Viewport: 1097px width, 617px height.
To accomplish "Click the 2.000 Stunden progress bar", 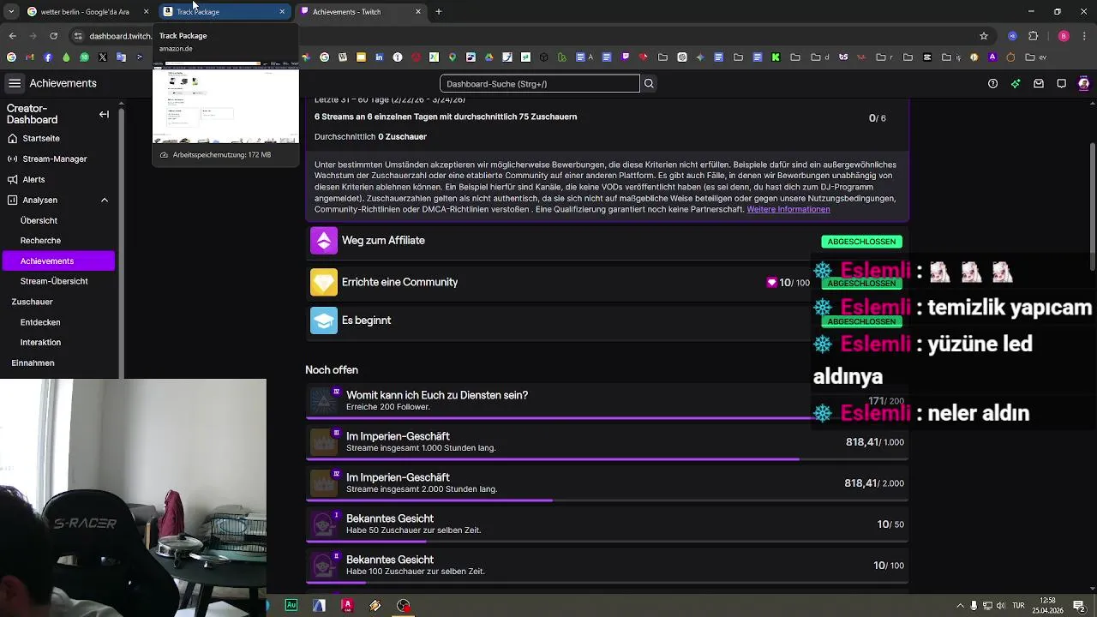I will [607, 500].
